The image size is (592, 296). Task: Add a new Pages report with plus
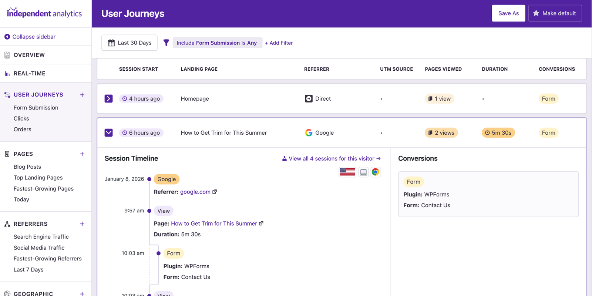[x=82, y=154]
